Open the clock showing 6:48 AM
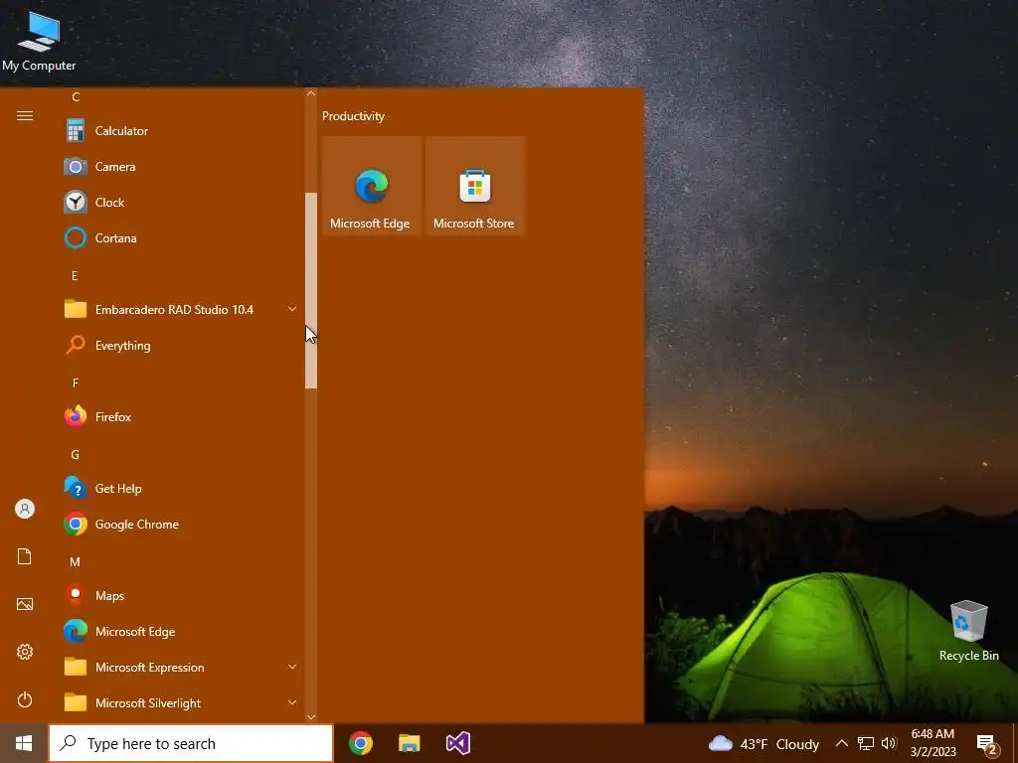Screen dimensions: 1018x763 point(933,743)
